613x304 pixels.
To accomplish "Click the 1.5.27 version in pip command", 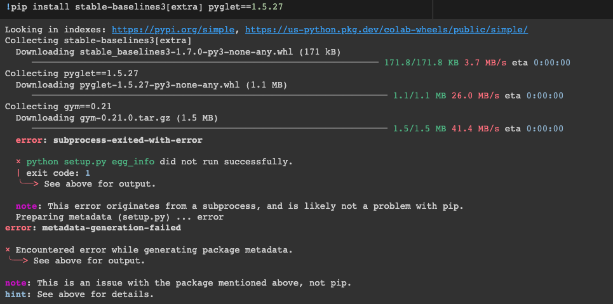I will pos(267,8).
